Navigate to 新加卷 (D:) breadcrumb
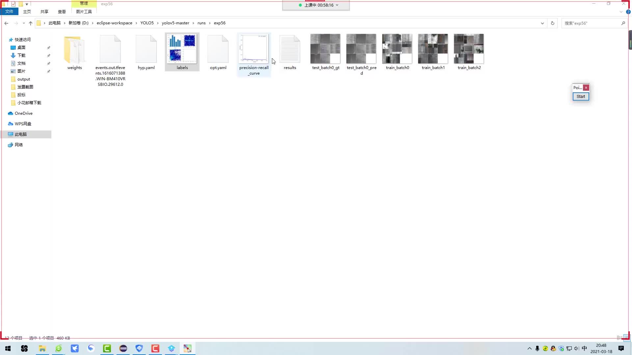 click(x=78, y=23)
